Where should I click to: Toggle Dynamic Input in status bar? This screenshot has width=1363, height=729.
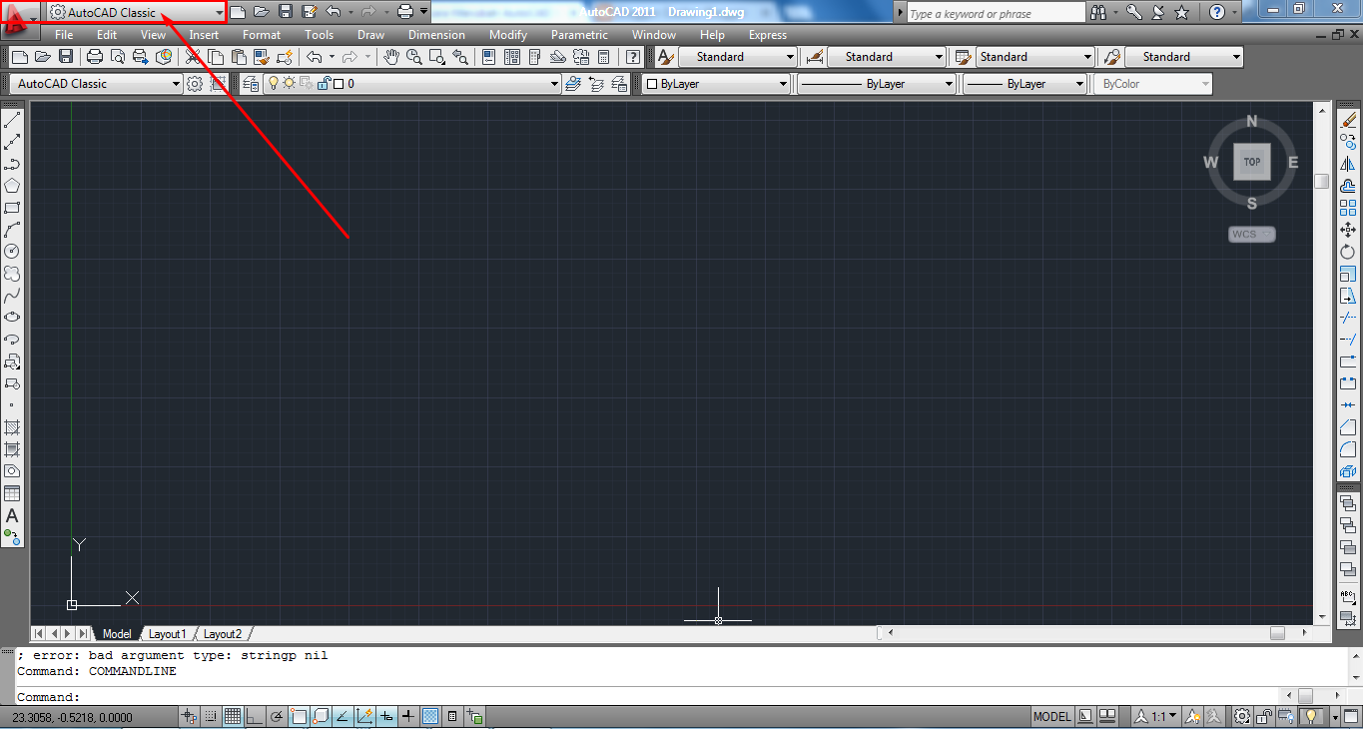pos(386,716)
